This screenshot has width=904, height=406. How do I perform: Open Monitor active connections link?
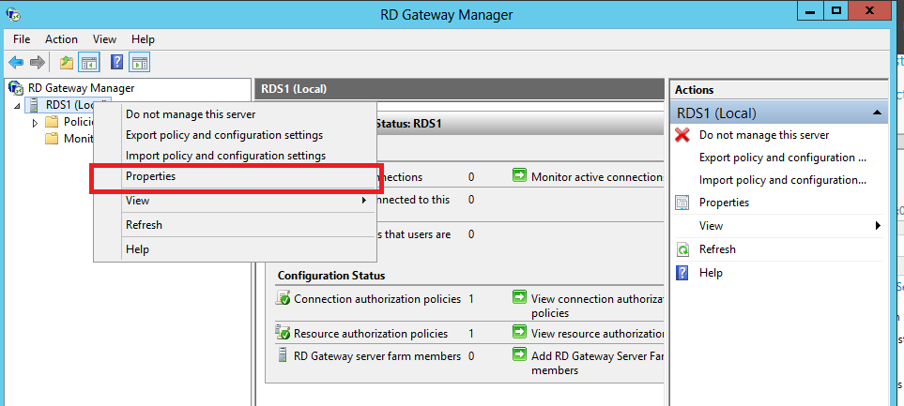pos(597,177)
